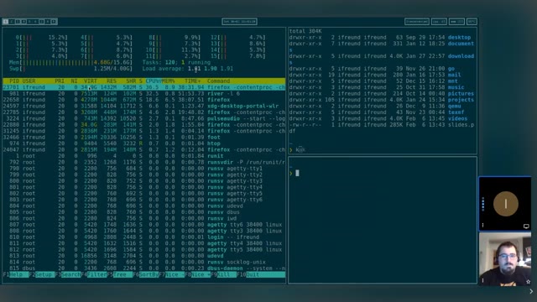The image size is (537, 302).
Task: Click the pictures directory in the listing
Action: [x=461, y=93]
